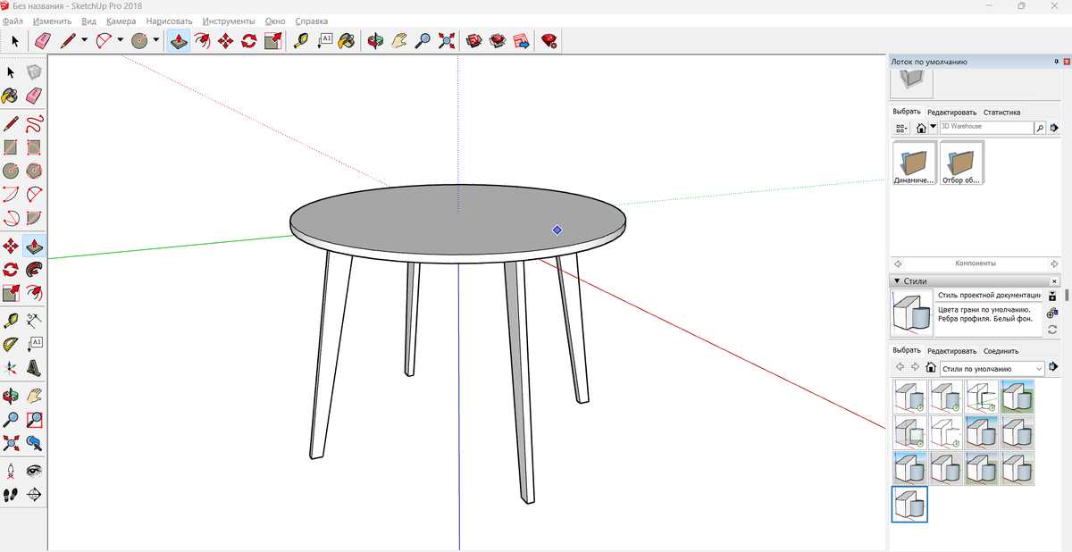The width and height of the screenshot is (1072, 552).
Task: Switch to the Статистика tab
Action: (x=1001, y=113)
